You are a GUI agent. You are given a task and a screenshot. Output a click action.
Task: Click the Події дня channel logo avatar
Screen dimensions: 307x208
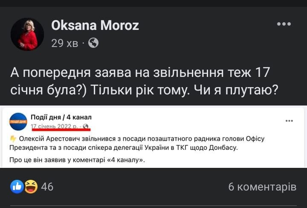[18, 122]
